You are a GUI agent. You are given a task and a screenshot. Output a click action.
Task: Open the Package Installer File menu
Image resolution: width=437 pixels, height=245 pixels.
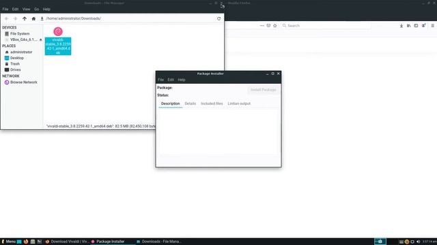tap(161, 80)
